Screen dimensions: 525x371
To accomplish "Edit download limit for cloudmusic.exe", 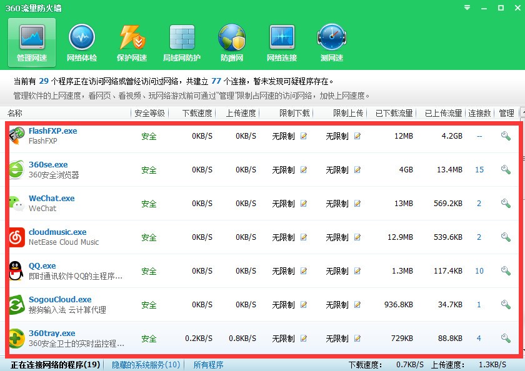I will coord(304,237).
